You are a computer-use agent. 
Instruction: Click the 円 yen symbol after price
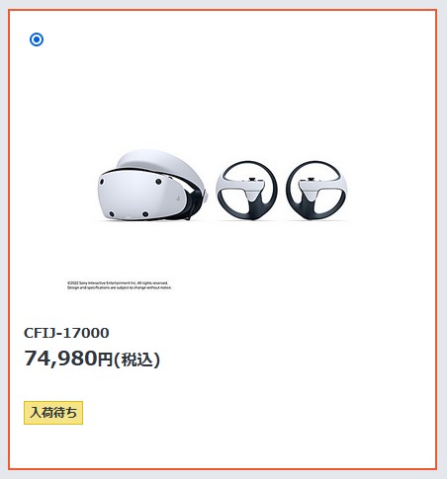click(105, 359)
